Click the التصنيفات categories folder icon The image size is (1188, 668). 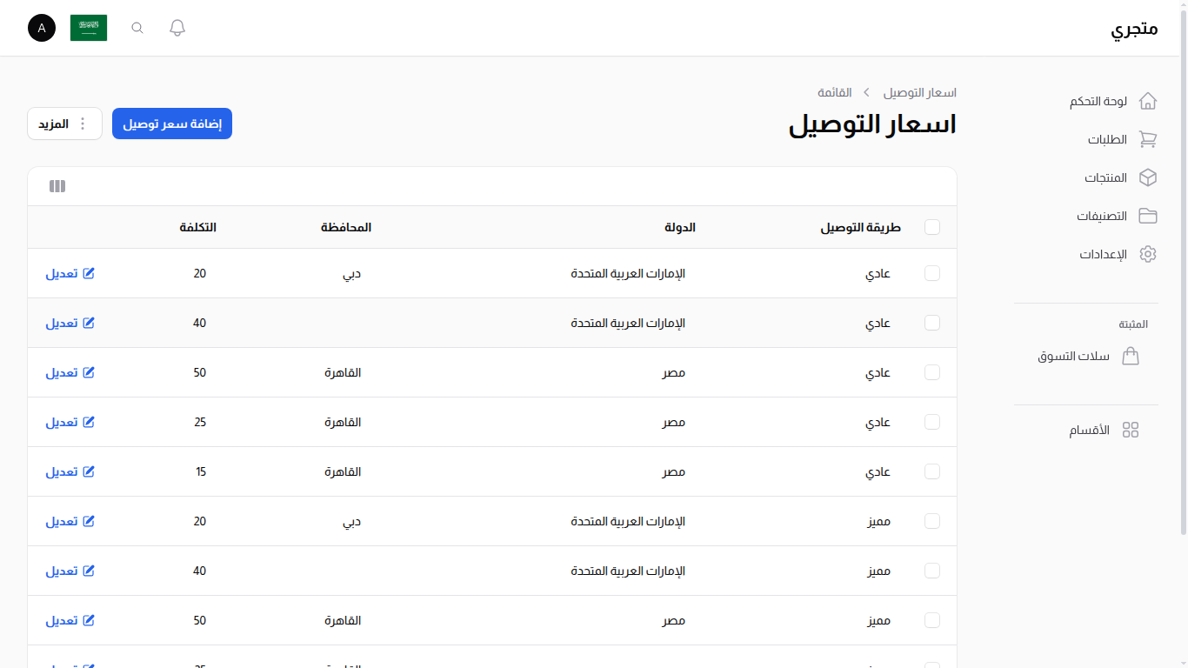tap(1148, 216)
